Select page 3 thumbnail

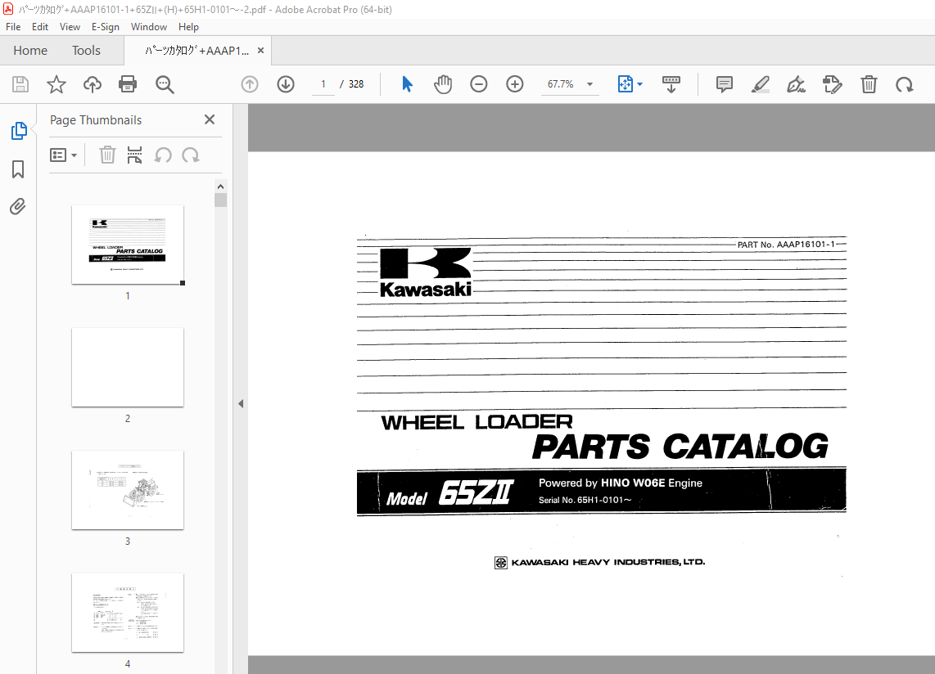[128, 490]
